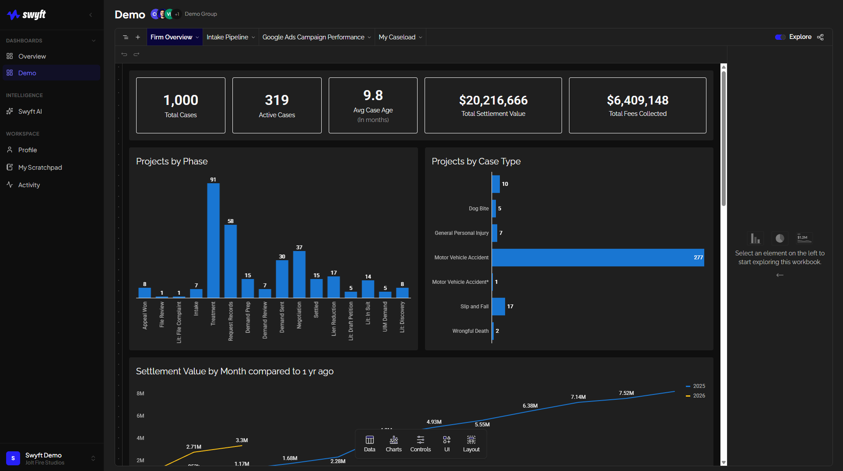Screen dimensions: 843x471
Task: Switch to the Firm Overview tab
Action: (171, 37)
